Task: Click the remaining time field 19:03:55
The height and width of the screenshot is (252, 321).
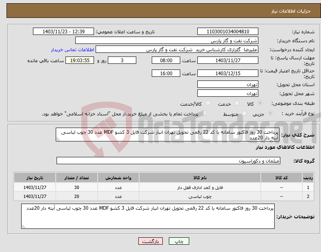Action: (80, 60)
